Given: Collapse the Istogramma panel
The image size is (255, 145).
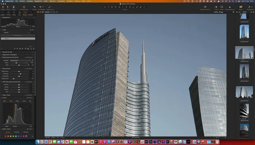Looking at the screenshot, I should [x=1, y=18].
